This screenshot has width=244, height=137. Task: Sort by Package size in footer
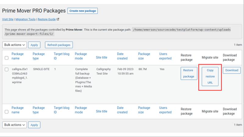(144, 110)
